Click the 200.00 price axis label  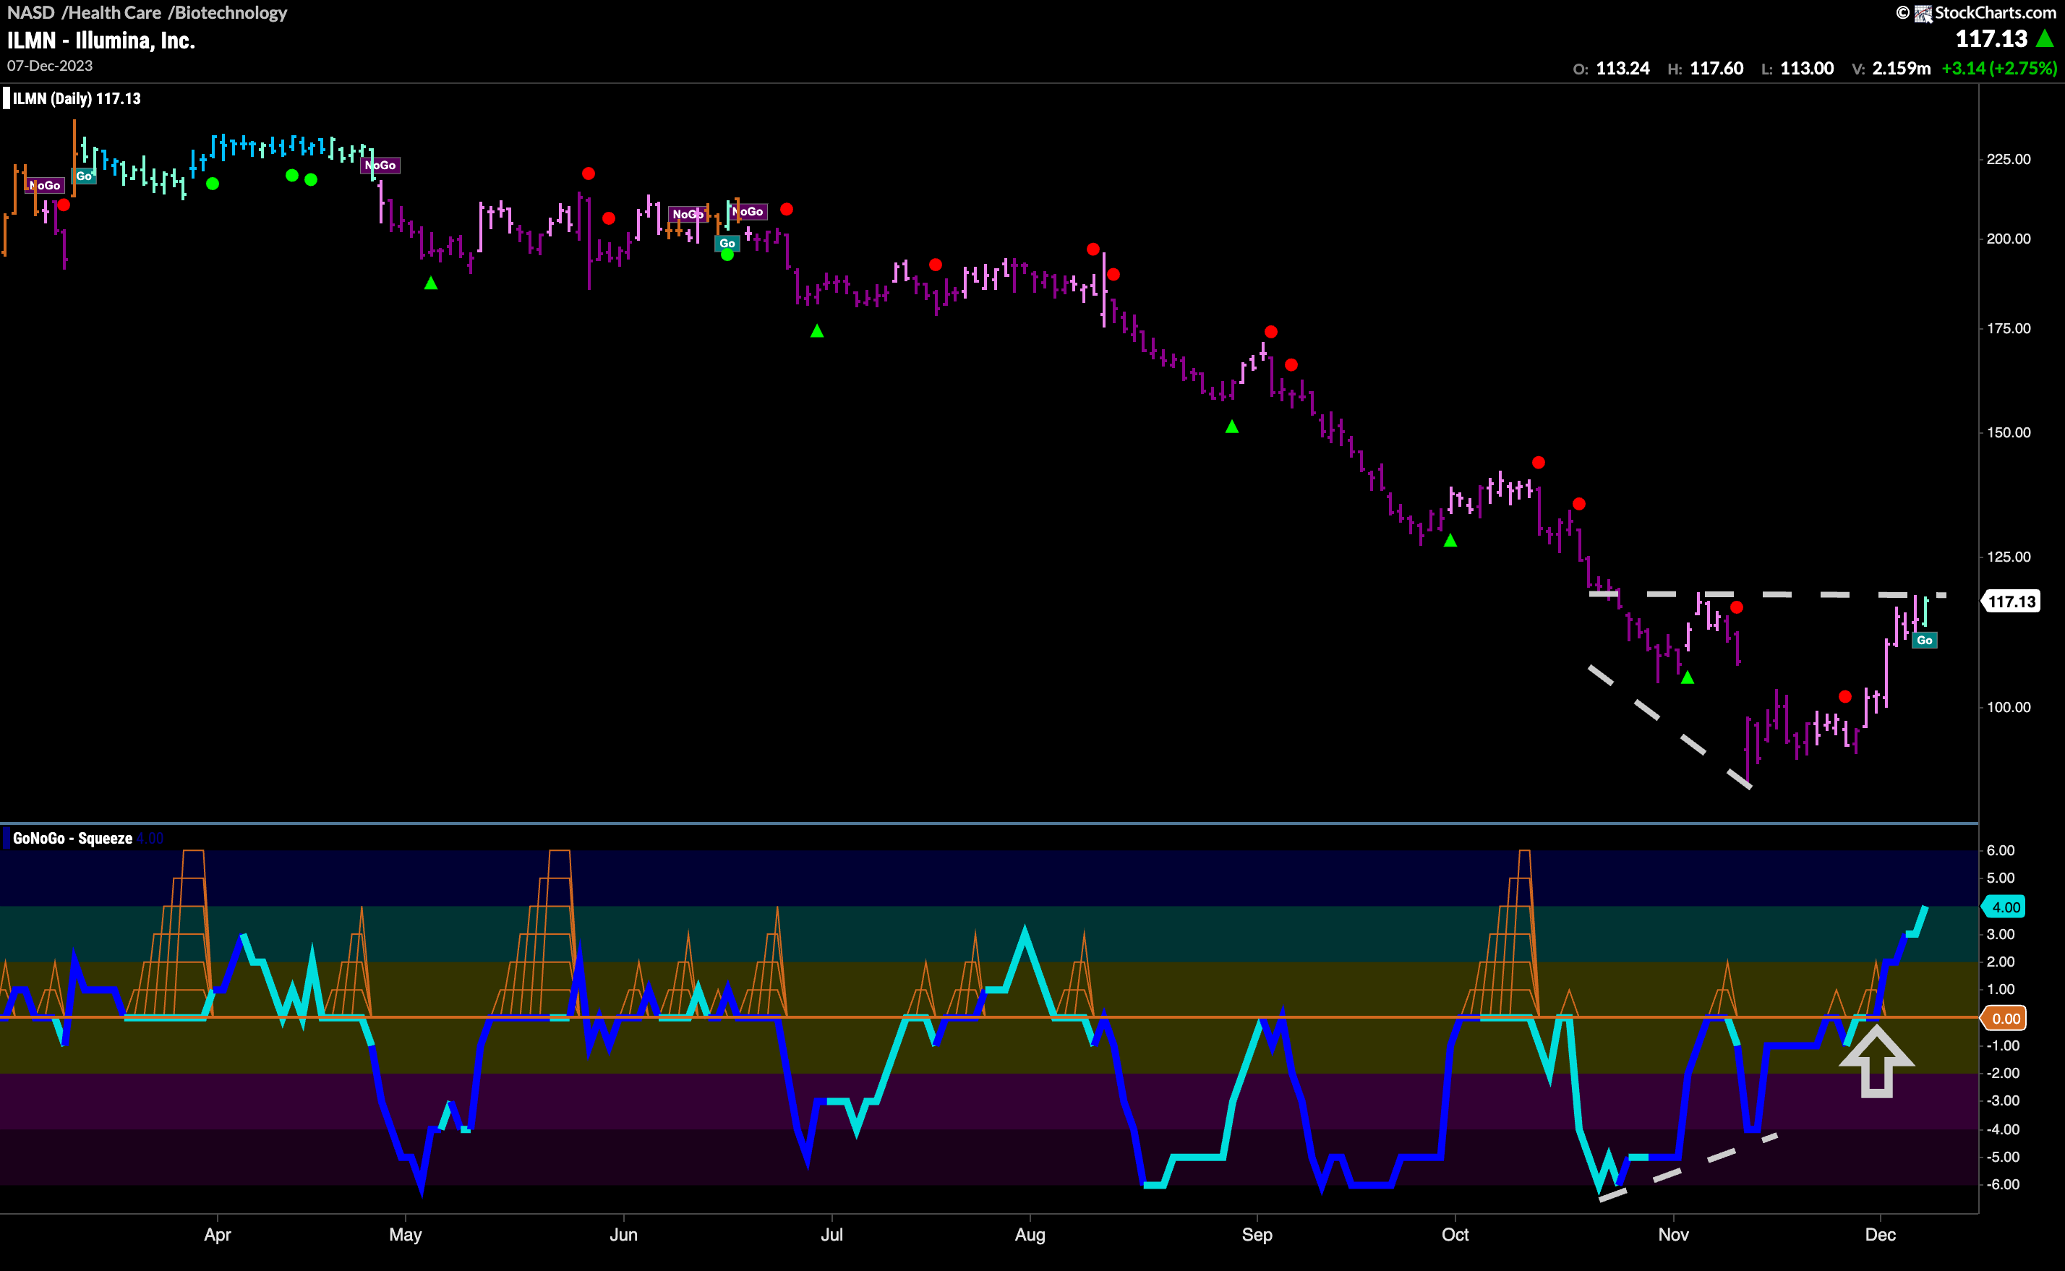(x=2008, y=239)
